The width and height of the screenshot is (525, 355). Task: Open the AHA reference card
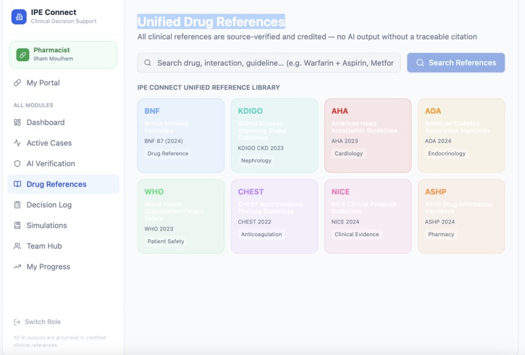pos(367,135)
